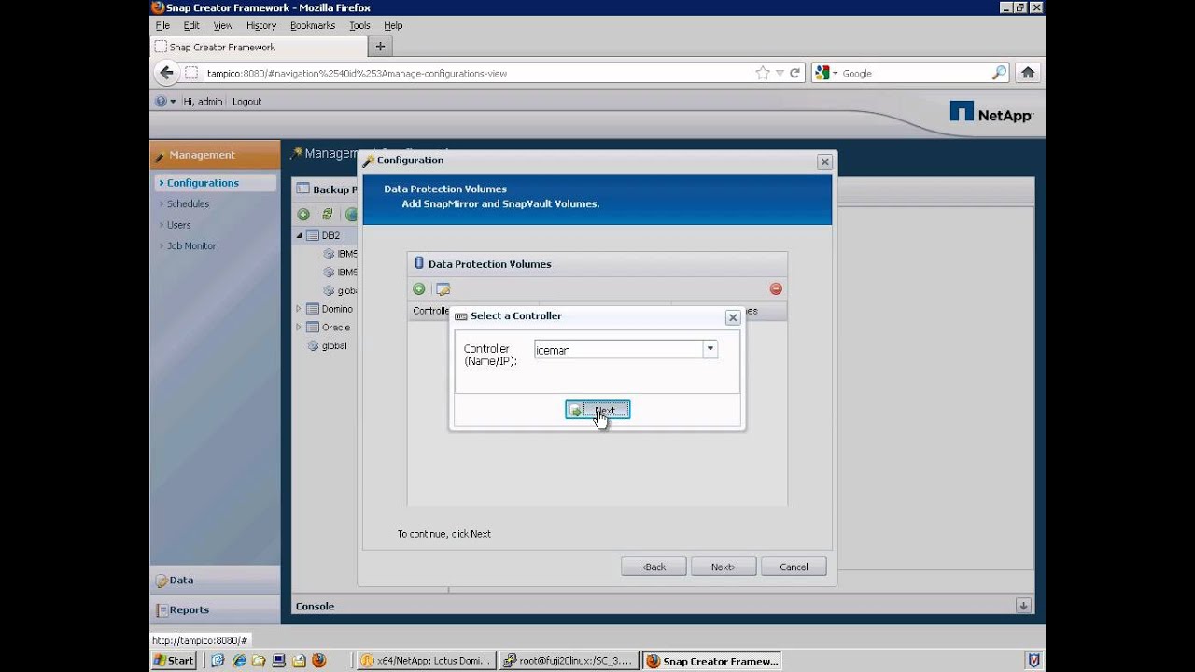Image resolution: width=1195 pixels, height=672 pixels.
Task: Expand the Oracle profile tree node
Action: coord(300,328)
